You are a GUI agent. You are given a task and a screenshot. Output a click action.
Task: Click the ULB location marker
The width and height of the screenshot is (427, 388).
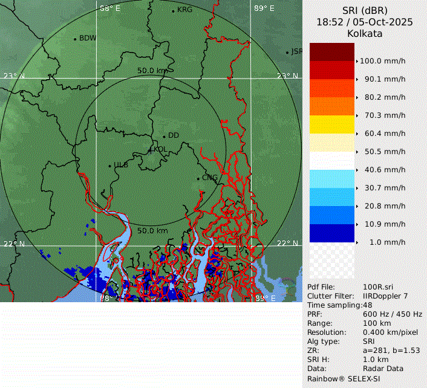[x=109, y=166]
